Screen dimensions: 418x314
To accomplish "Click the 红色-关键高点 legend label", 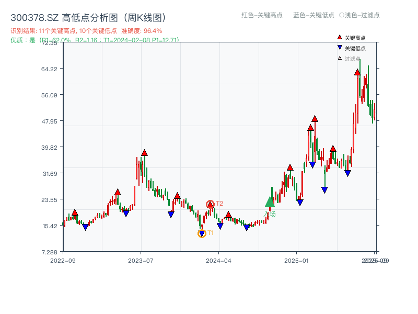I will [x=262, y=15].
